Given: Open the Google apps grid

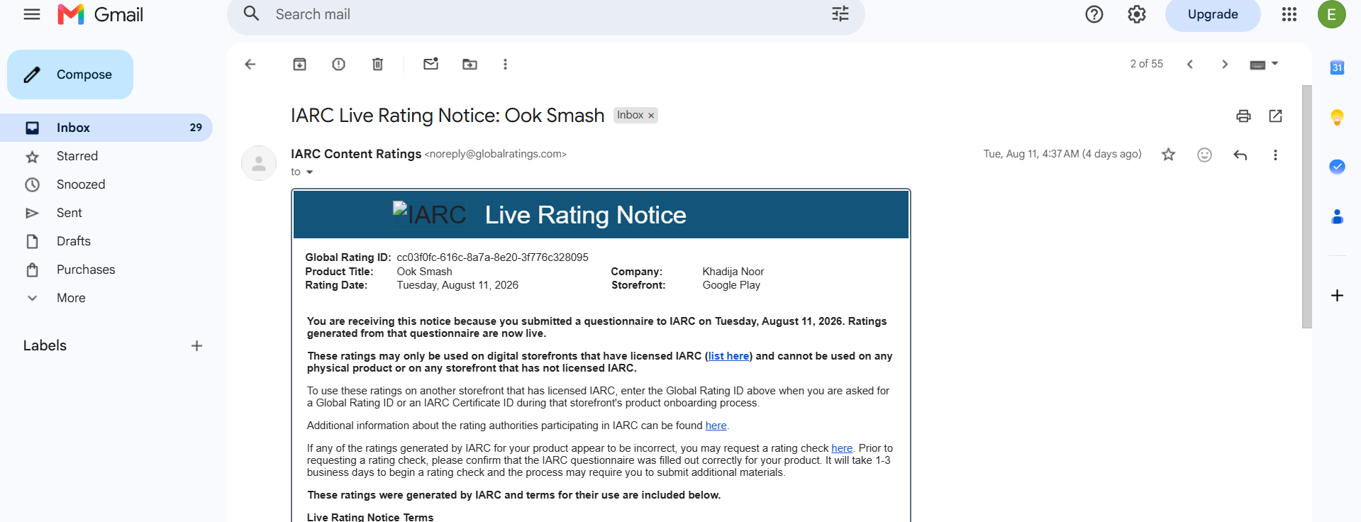Looking at the screenshot, I should pos(1289,14).
